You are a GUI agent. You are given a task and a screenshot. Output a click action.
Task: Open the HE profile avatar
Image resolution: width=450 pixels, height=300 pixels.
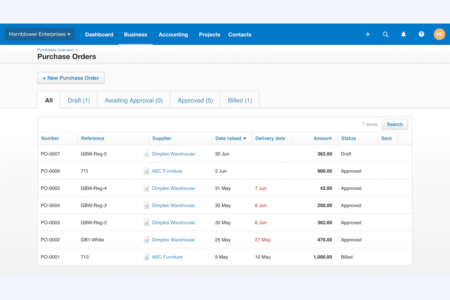pos(439,34)
